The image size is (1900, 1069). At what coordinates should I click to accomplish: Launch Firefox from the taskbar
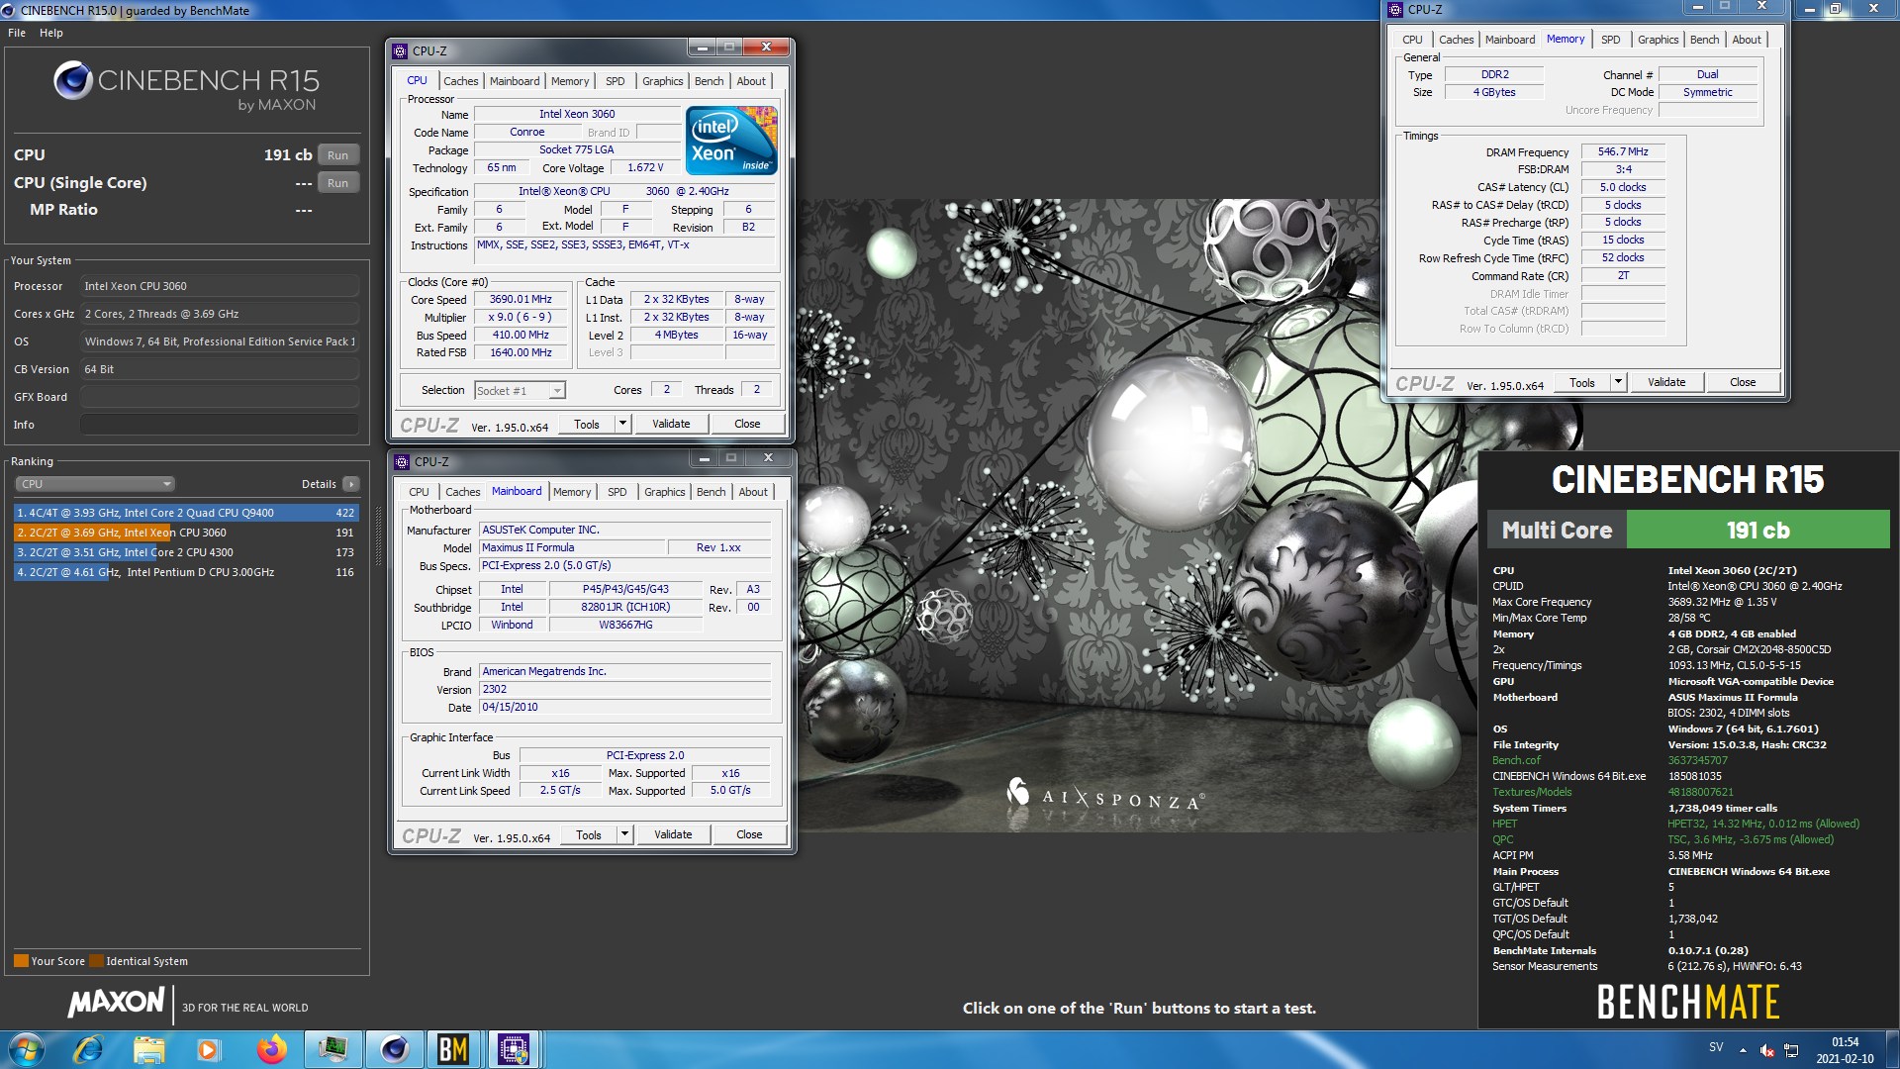pyautogui.click(x=271, y=1049)
